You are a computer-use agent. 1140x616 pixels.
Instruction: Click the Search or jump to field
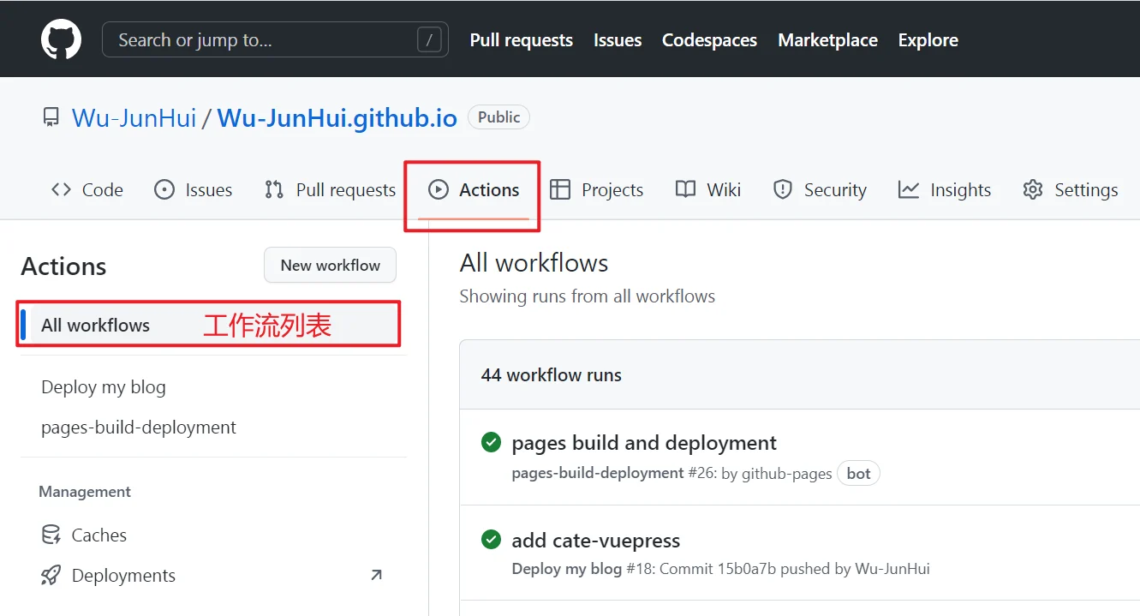point(275,39)
